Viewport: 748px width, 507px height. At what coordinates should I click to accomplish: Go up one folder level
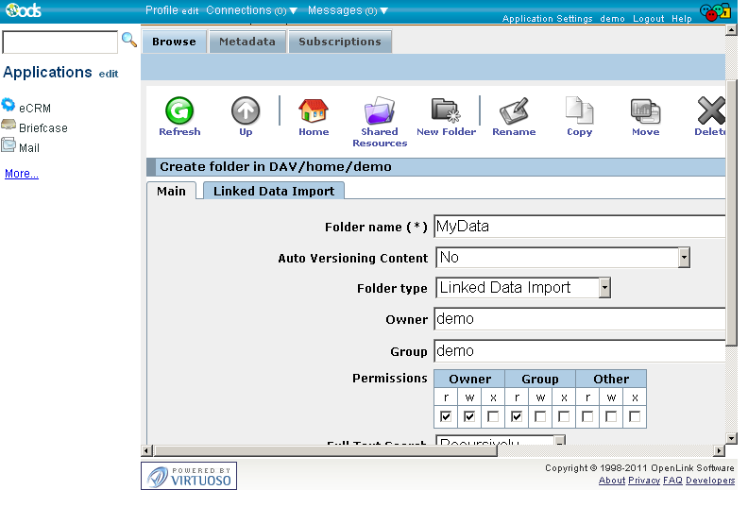coord(246,111)
